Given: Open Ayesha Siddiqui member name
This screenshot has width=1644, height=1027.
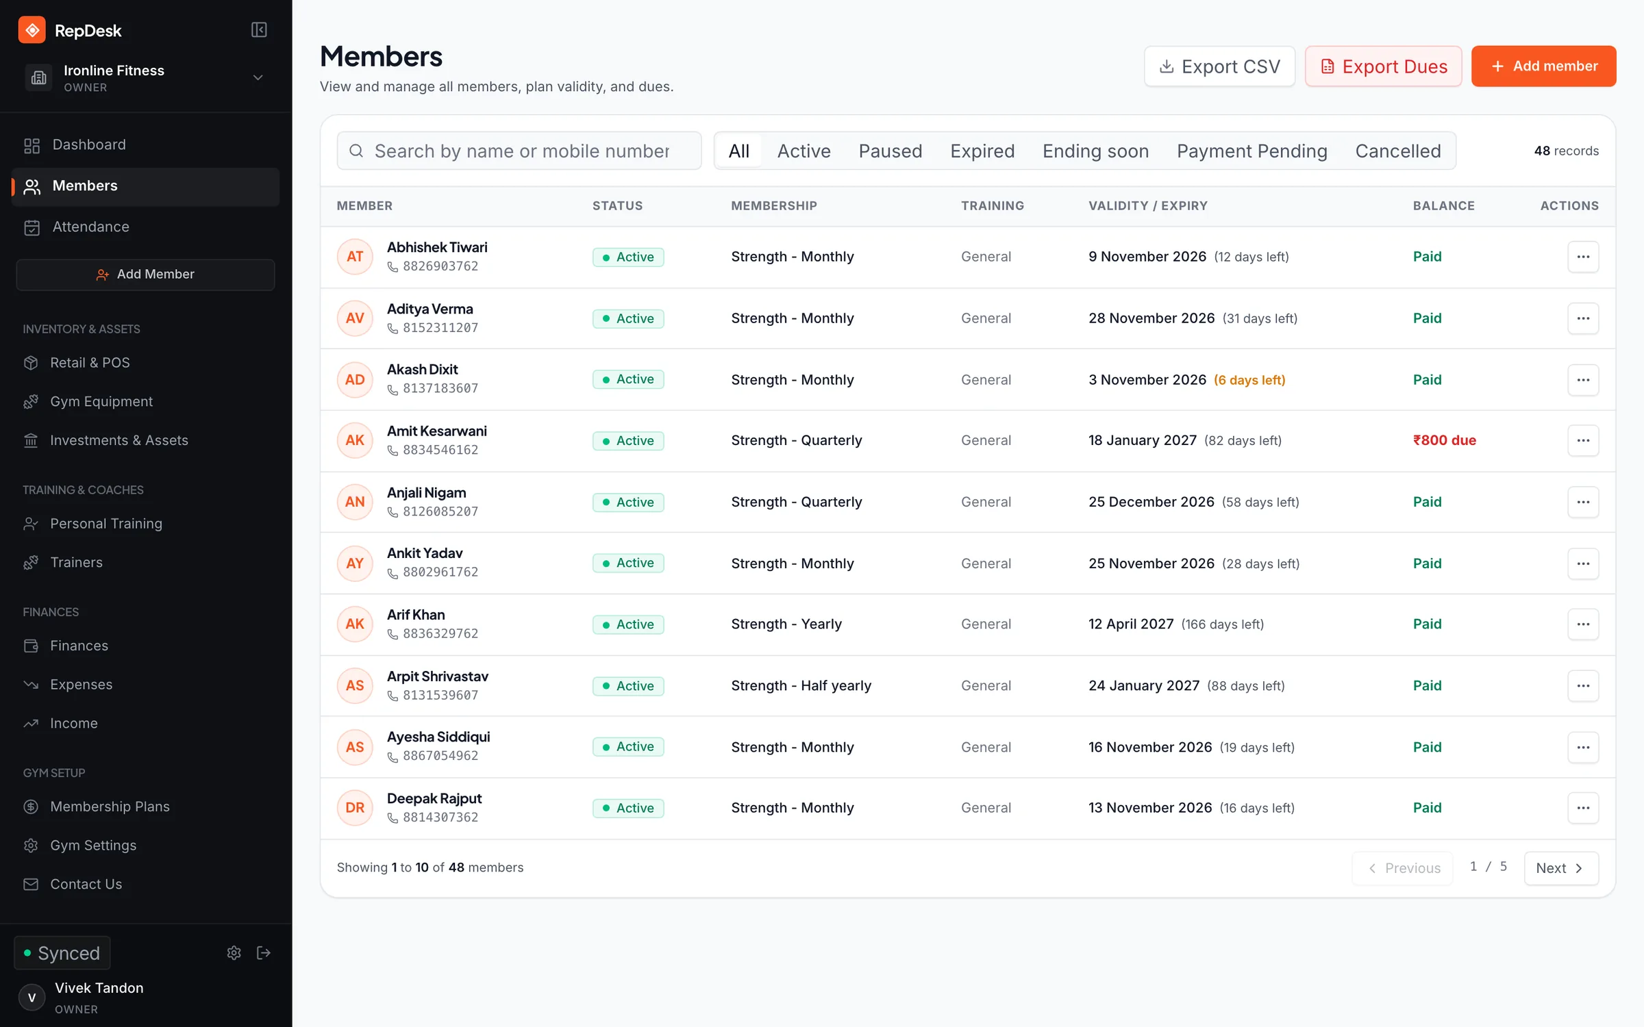Looking at the screenshot, I should pos(438,737).
